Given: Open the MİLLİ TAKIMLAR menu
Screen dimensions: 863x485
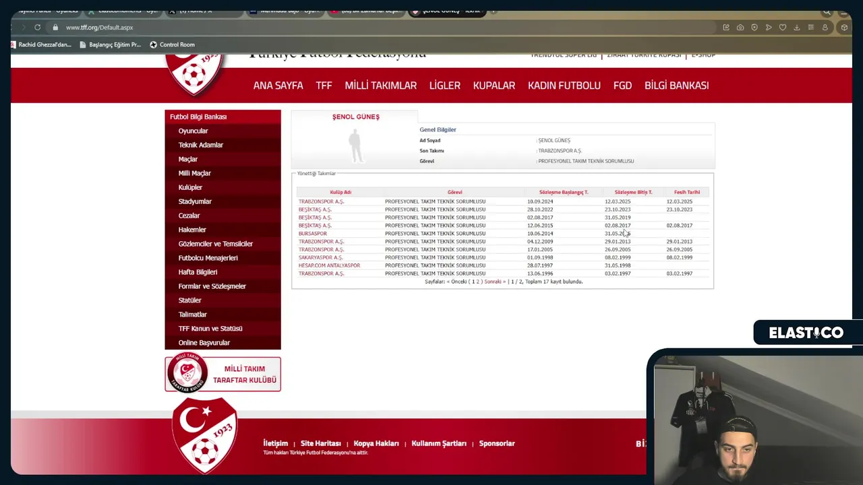Looking at the screenshot, I should point(381,86).
